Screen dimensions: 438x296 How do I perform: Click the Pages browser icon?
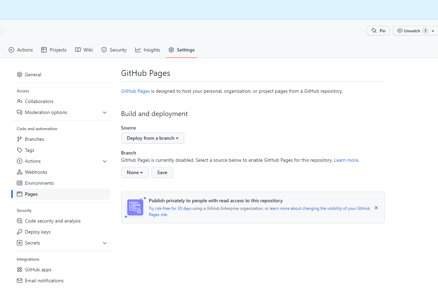[x=20, y=194]
